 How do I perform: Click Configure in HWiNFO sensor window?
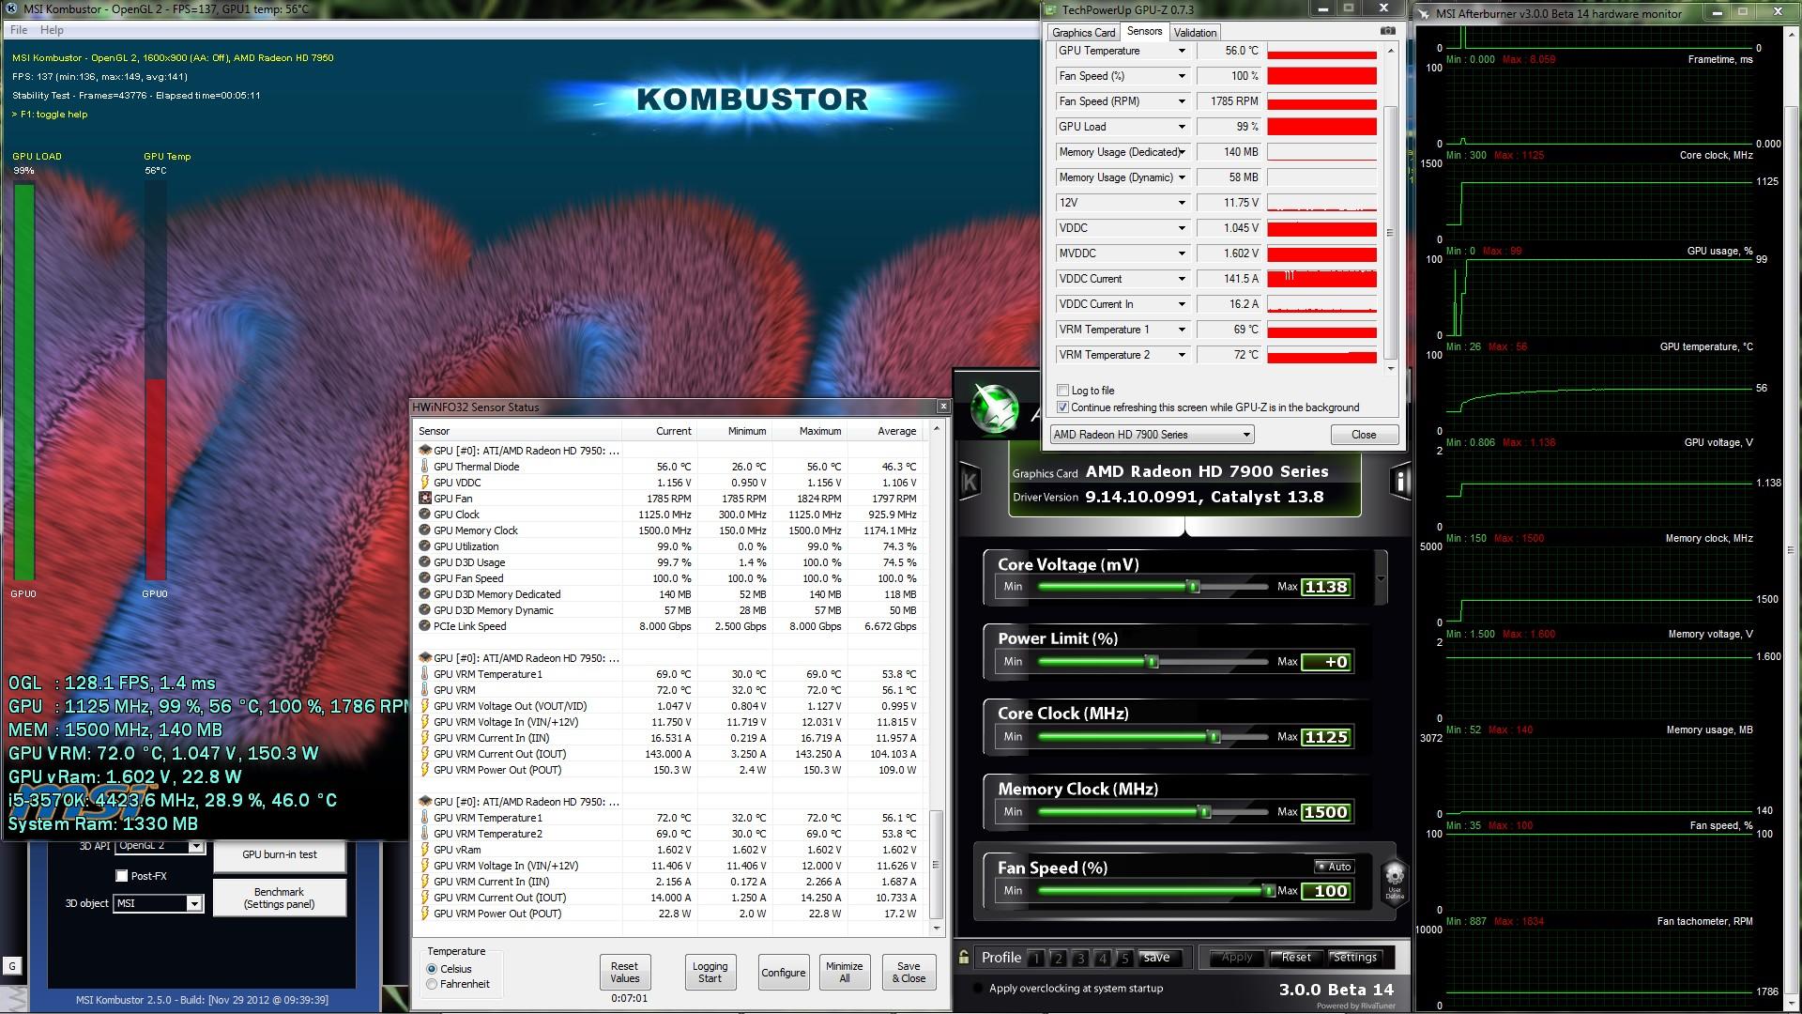(x=784, y=972)
